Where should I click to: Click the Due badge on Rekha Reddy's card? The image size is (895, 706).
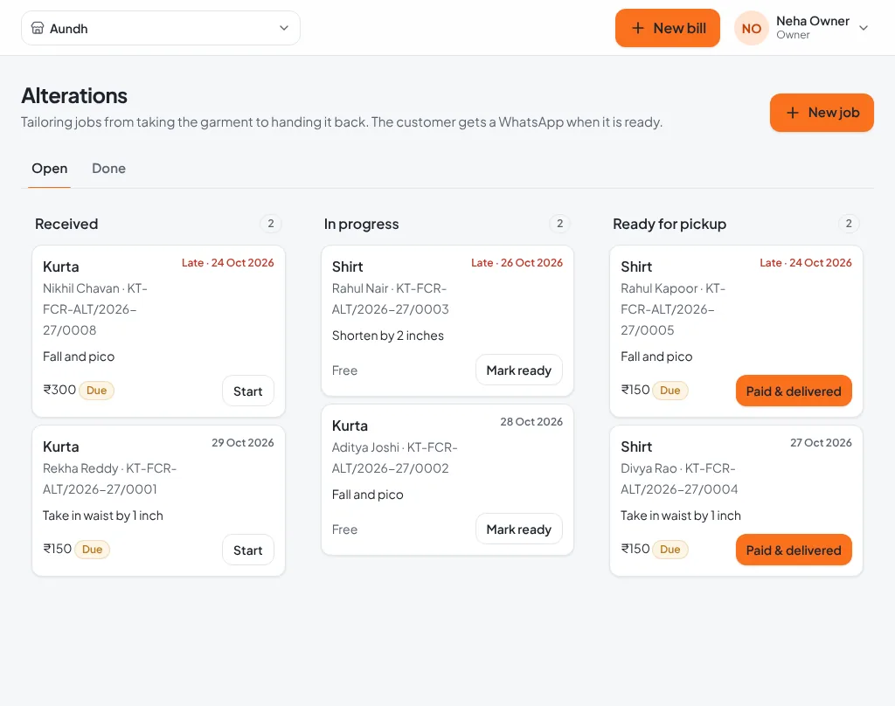pyautogui.click(x=92, y=550)
